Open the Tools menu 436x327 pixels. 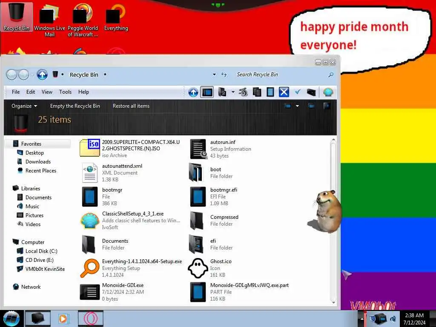[65, 92]
